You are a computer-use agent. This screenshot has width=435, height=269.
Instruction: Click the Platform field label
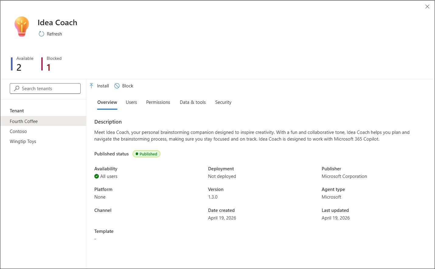point(103,189)
